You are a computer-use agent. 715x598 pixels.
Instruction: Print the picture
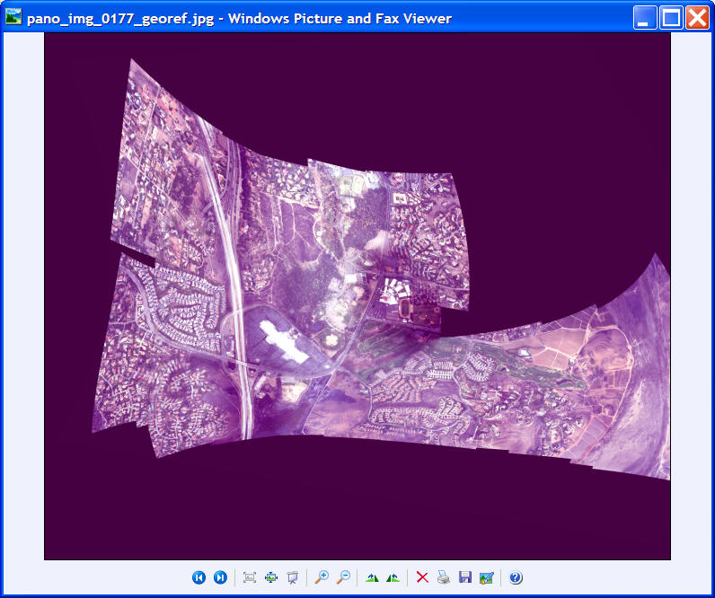(444, 577)
